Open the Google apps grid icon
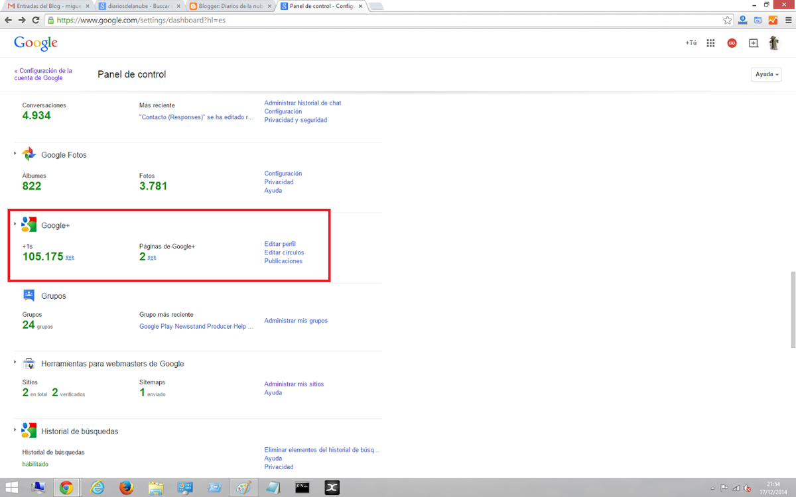 (x=710, y=43)
